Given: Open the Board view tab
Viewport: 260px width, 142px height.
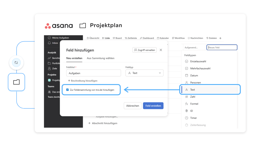Looking at the screenshot, I should [117, 38].
